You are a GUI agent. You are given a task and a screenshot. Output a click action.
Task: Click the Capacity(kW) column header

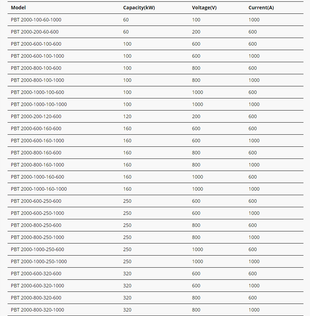tap(139, 8)
